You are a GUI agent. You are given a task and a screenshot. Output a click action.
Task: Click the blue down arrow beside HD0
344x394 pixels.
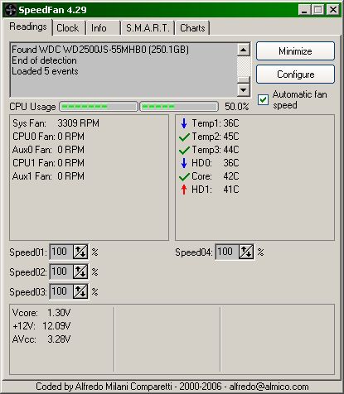click(x=184, y=163)
